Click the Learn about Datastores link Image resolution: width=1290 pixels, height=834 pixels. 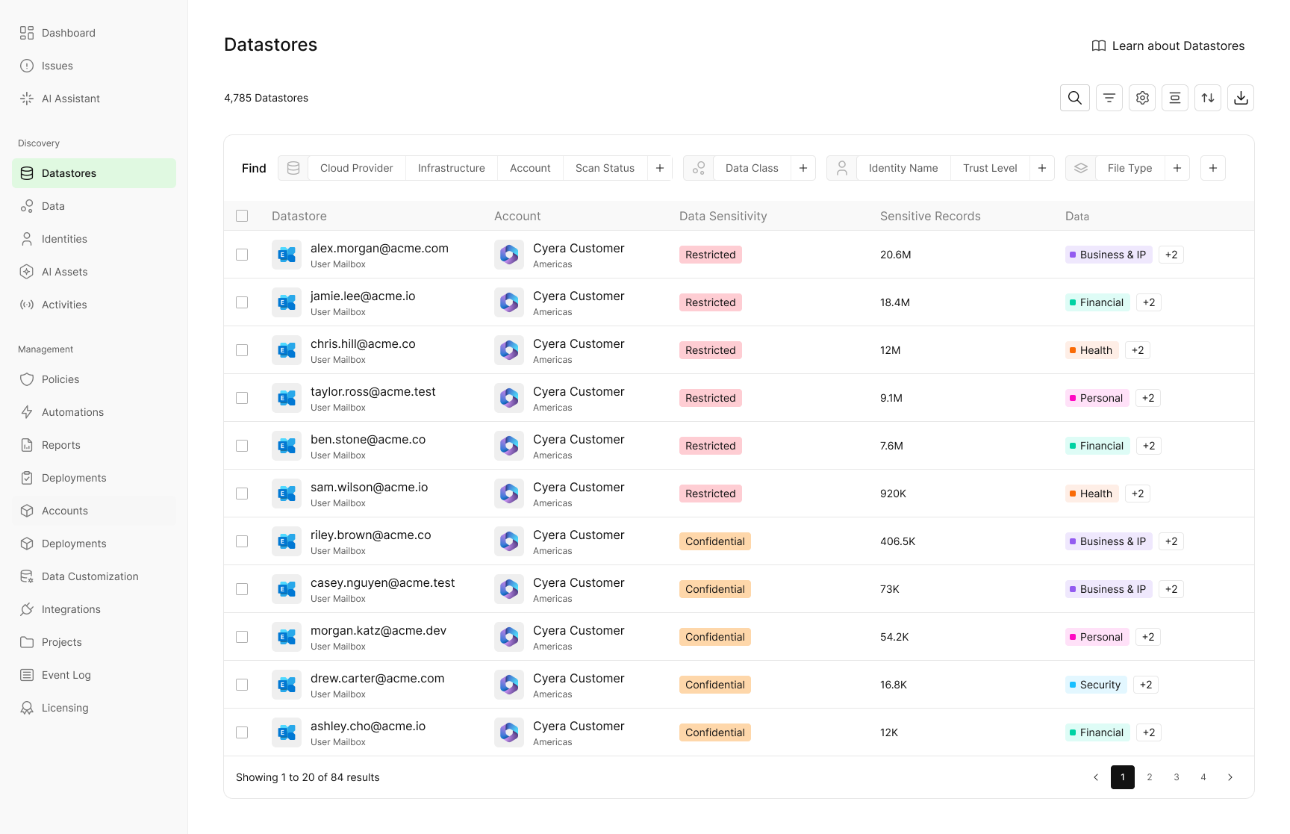[1168, 46]
